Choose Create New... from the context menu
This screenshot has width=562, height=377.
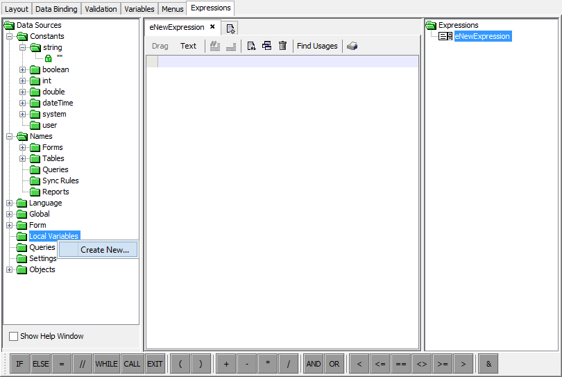(104, 250)
